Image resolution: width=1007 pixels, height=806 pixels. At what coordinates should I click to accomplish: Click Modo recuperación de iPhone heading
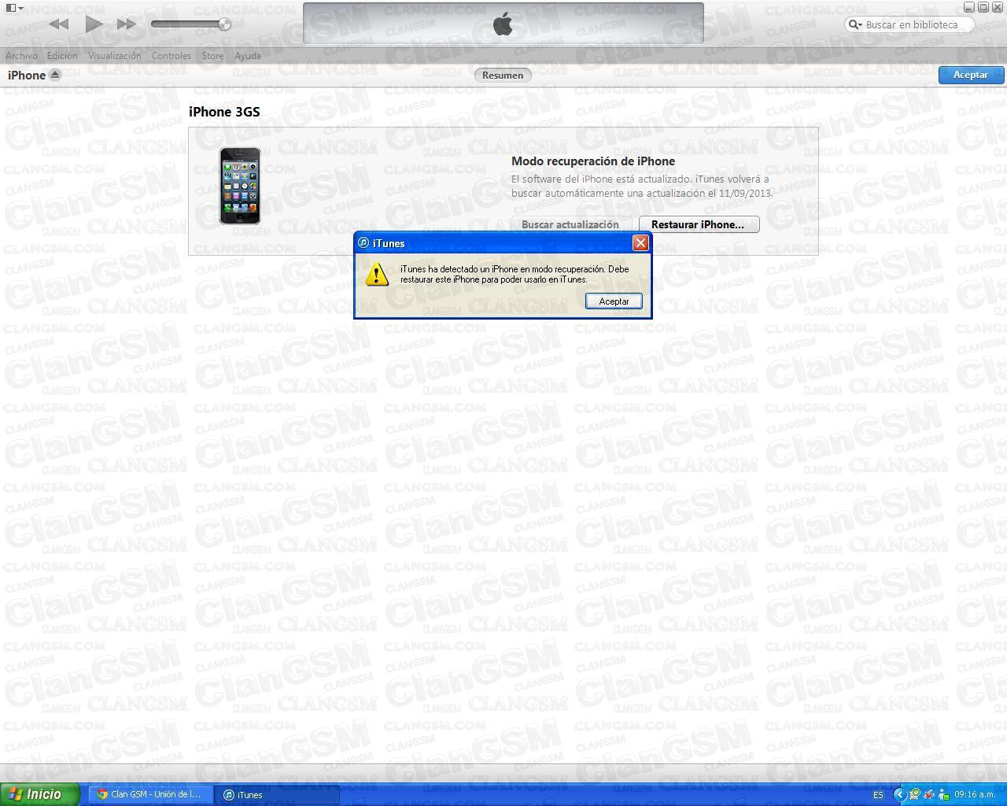pos(593,161)
